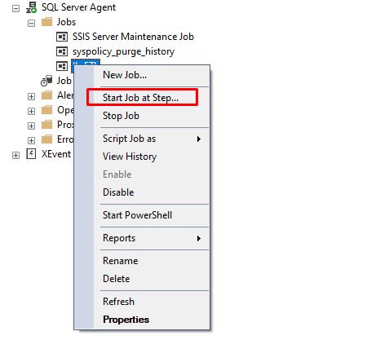Screen dimensions: 380x362
Task: Expand the XEvent Profiler node
Action: point(16,155)
